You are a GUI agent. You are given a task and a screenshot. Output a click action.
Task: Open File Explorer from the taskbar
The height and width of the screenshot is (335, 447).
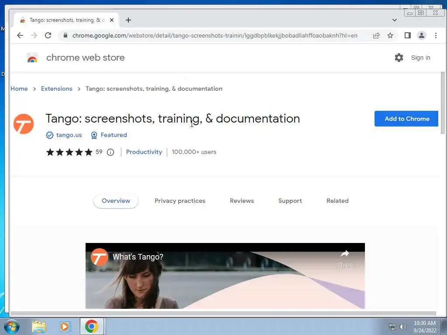click(x=39, y=326)
